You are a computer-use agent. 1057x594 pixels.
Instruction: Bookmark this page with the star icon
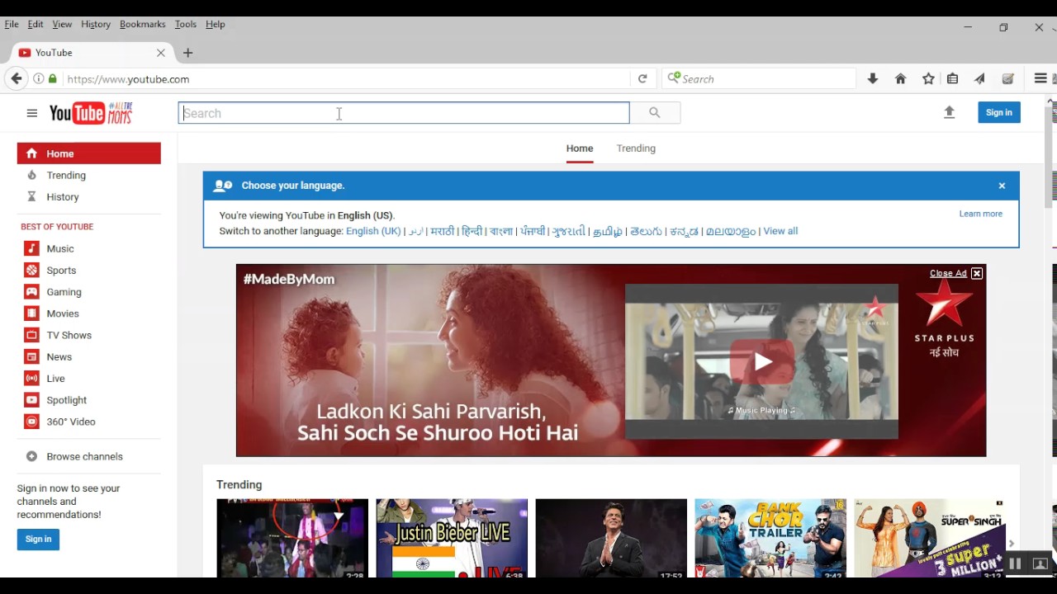pyautogui.click(x=928, y=79)
